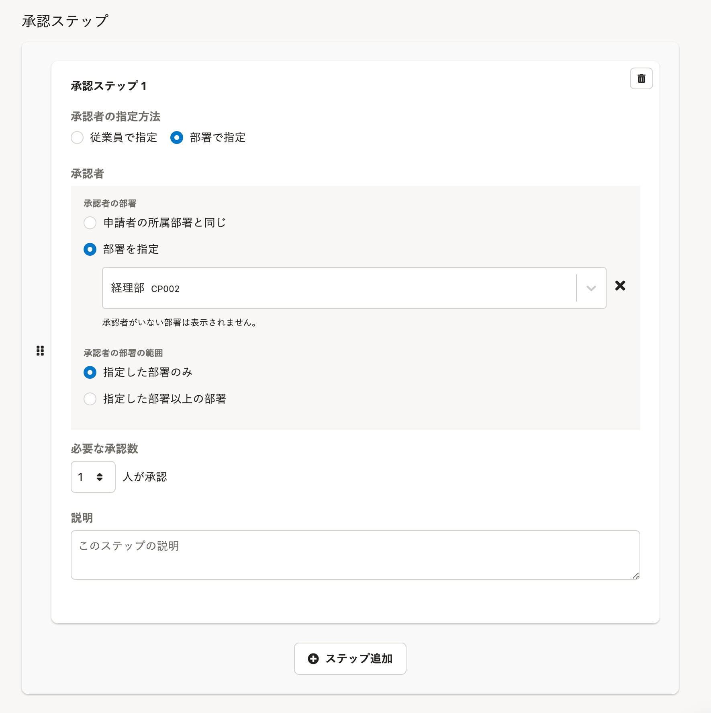The height and width of the screenshot is (713, 711).
Task: Select 従業員で指定 radio option
Action: tap(77, 138)
